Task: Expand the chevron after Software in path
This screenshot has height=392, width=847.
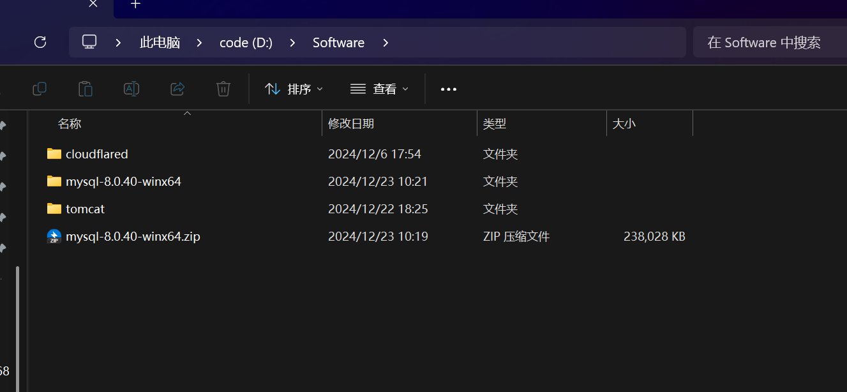Action: tap(386, 43)
